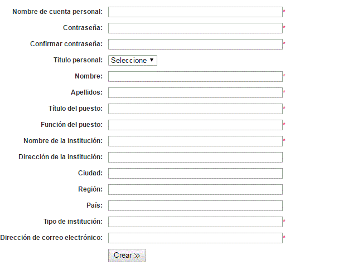Click the Dirección de correo electrónico field
Viewport: 353px width, 265px height.
click(x=195, y=238)
